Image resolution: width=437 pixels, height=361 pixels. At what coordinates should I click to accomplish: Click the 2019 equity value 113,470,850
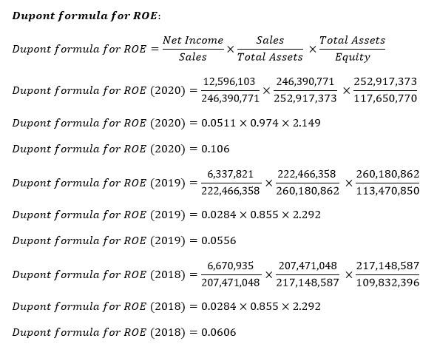pyautogui.click(x=387, y=191)
